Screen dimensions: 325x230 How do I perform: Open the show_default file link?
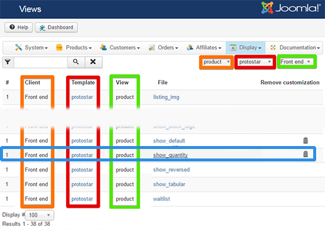coord(169,141)
